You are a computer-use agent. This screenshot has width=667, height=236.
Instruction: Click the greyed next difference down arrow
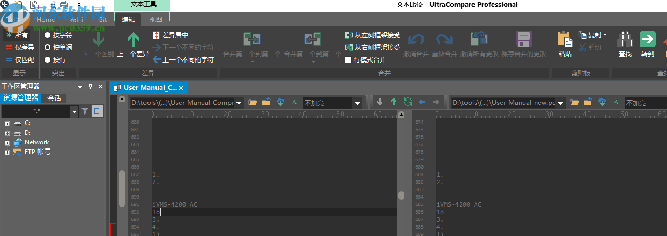[98, 40]
